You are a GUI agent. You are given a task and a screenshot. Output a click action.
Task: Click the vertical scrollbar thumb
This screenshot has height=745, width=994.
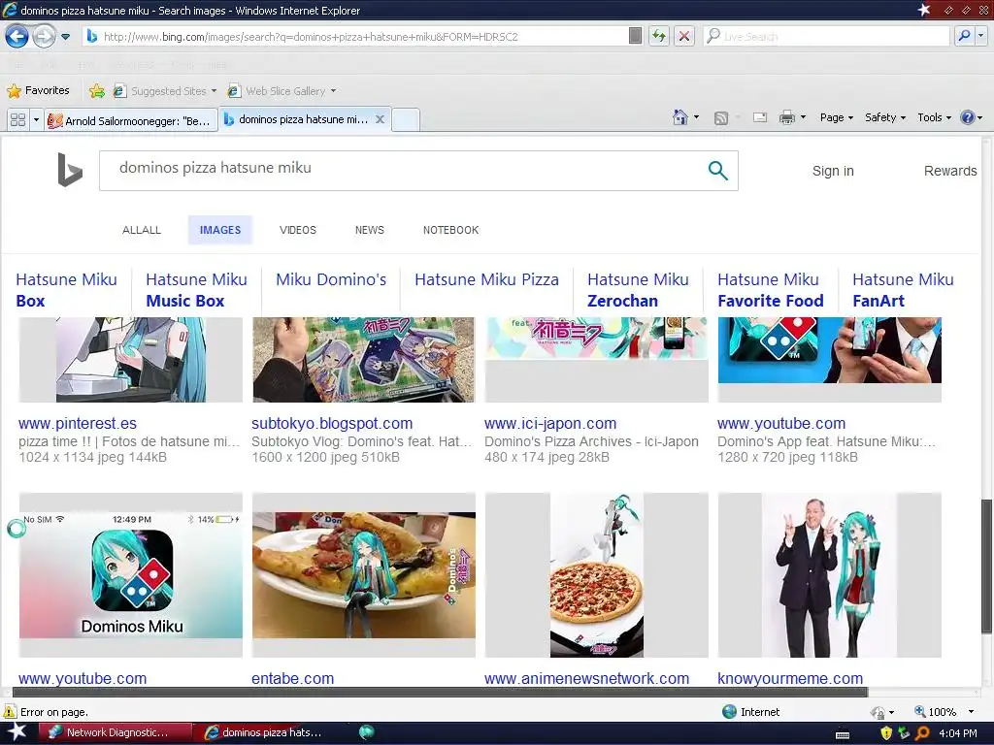(986, 567)
